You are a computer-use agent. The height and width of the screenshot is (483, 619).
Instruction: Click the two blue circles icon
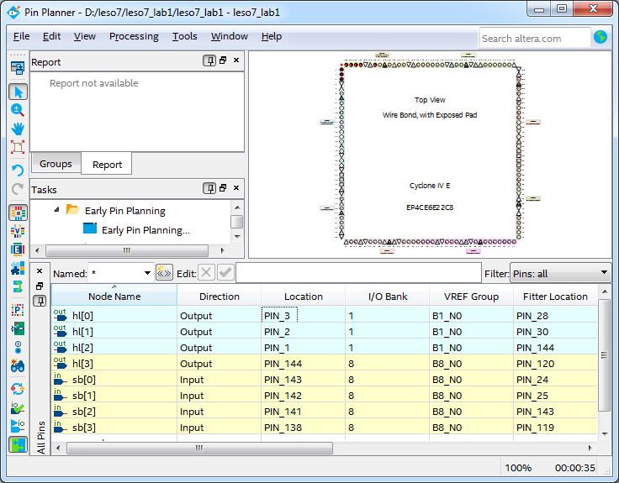pos(18,348)
